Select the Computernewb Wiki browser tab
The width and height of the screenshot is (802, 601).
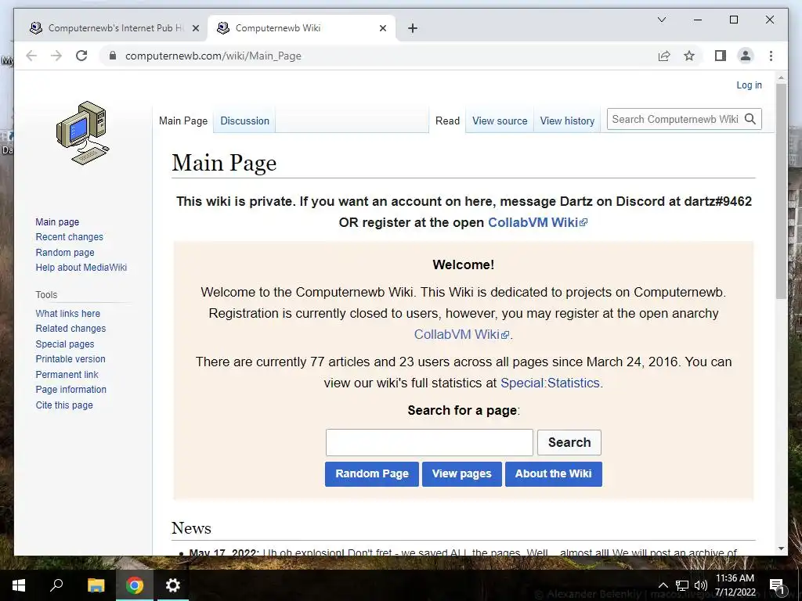(301, 28)
